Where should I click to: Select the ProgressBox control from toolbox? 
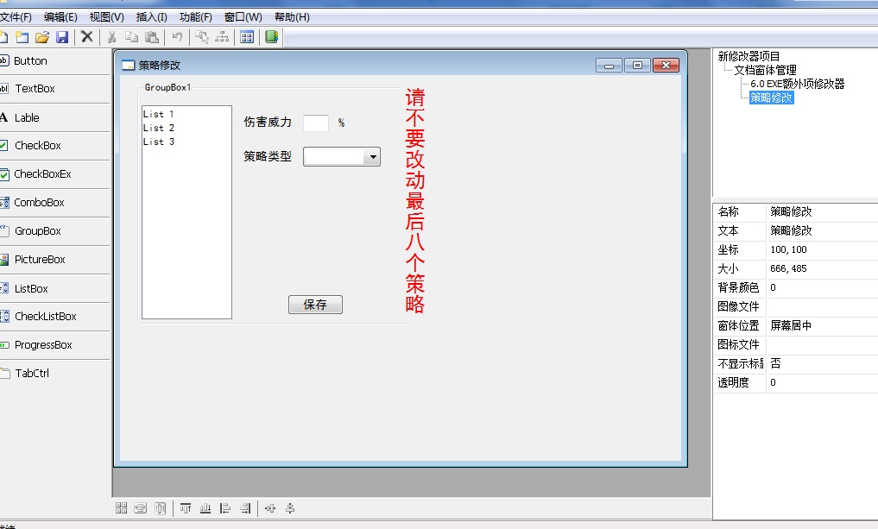pyautogui.click(x=55, y=345)
